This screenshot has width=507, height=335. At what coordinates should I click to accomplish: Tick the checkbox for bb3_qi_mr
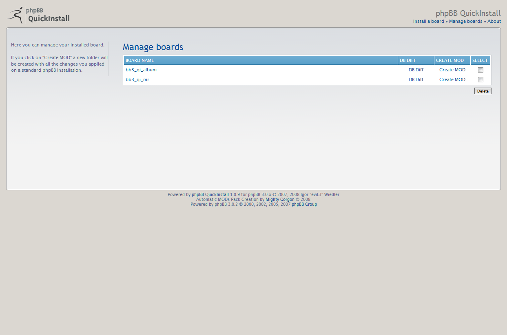click(x=480, y=79)
